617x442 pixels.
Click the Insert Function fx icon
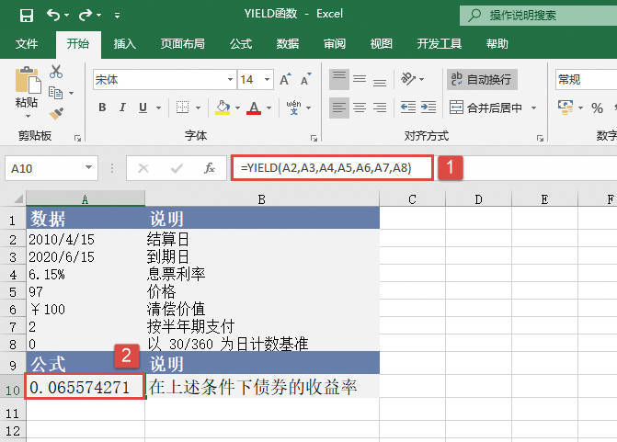(210, 168)
